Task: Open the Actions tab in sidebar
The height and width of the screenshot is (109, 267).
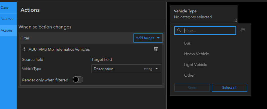Action: [8, 30]
